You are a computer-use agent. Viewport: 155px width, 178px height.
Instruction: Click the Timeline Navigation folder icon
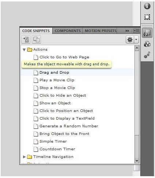29,157
